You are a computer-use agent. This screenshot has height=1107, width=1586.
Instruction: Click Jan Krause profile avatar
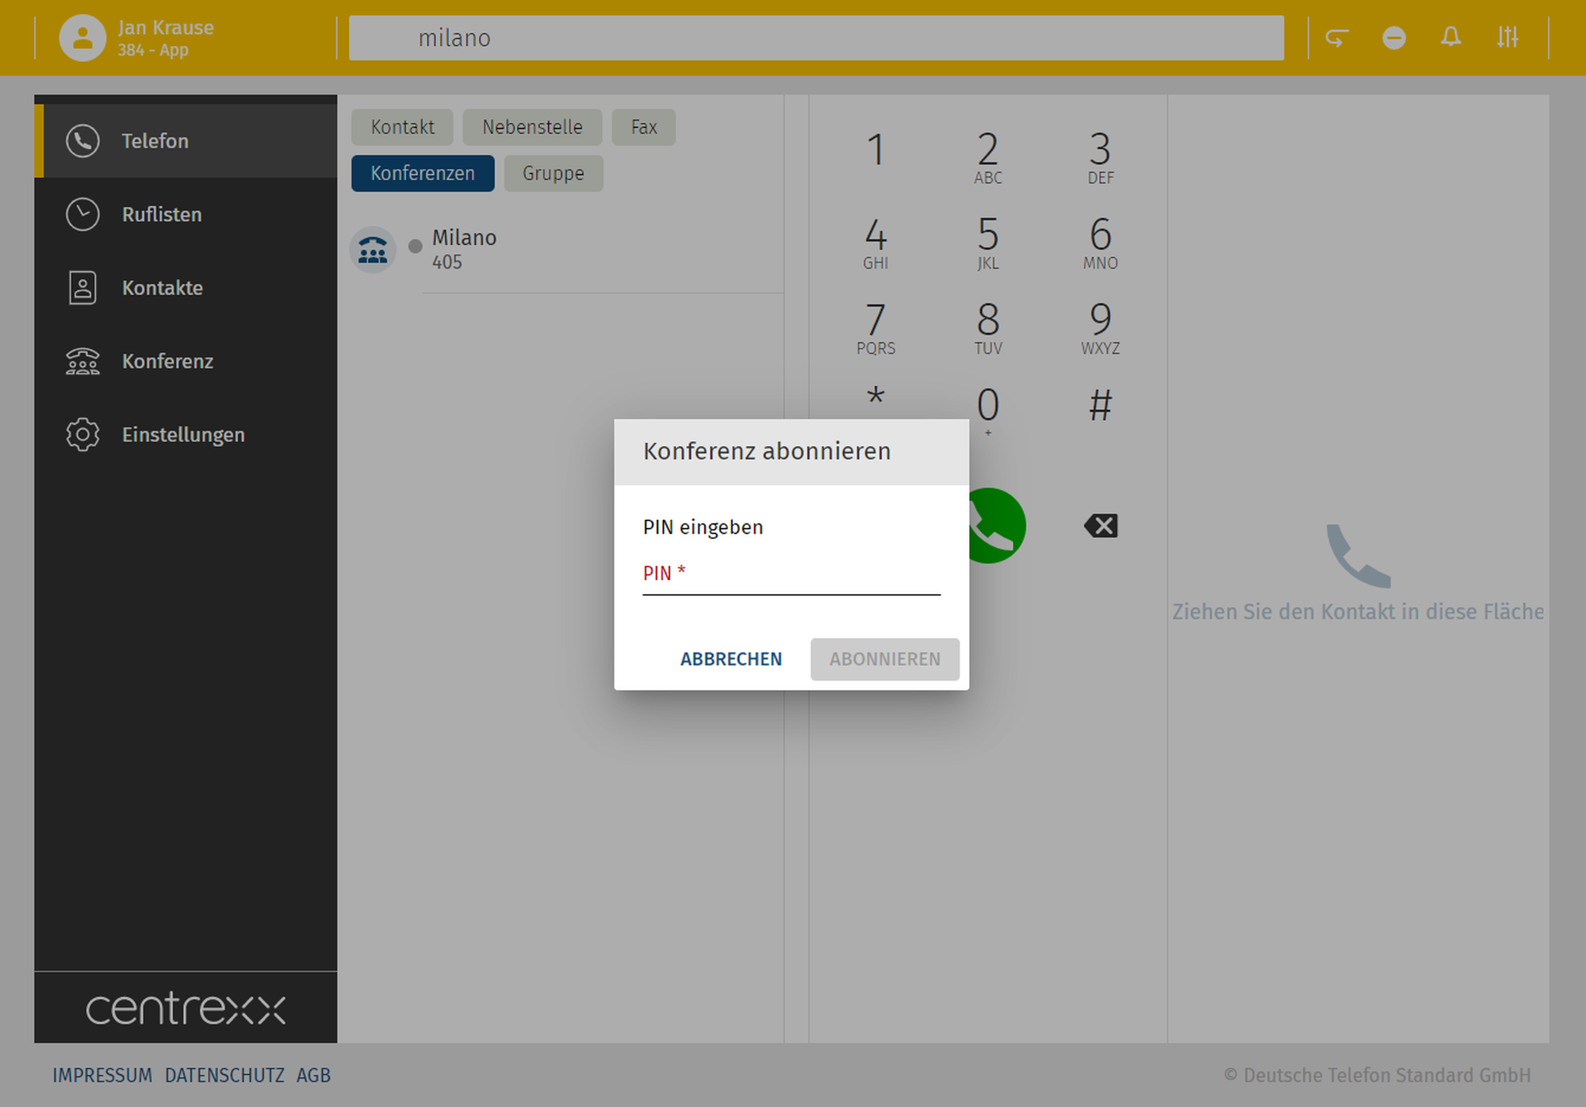coord(82,37)
